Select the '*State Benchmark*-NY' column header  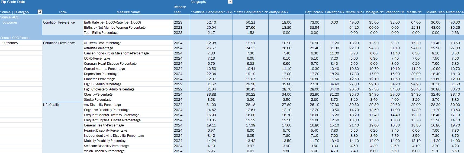point(251,12)
